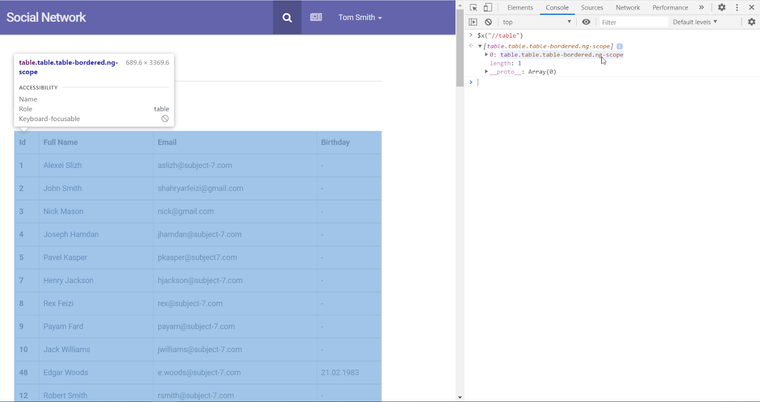
Task: Open the top JavaScript context dropdown
Action: [x=537, y=22]
